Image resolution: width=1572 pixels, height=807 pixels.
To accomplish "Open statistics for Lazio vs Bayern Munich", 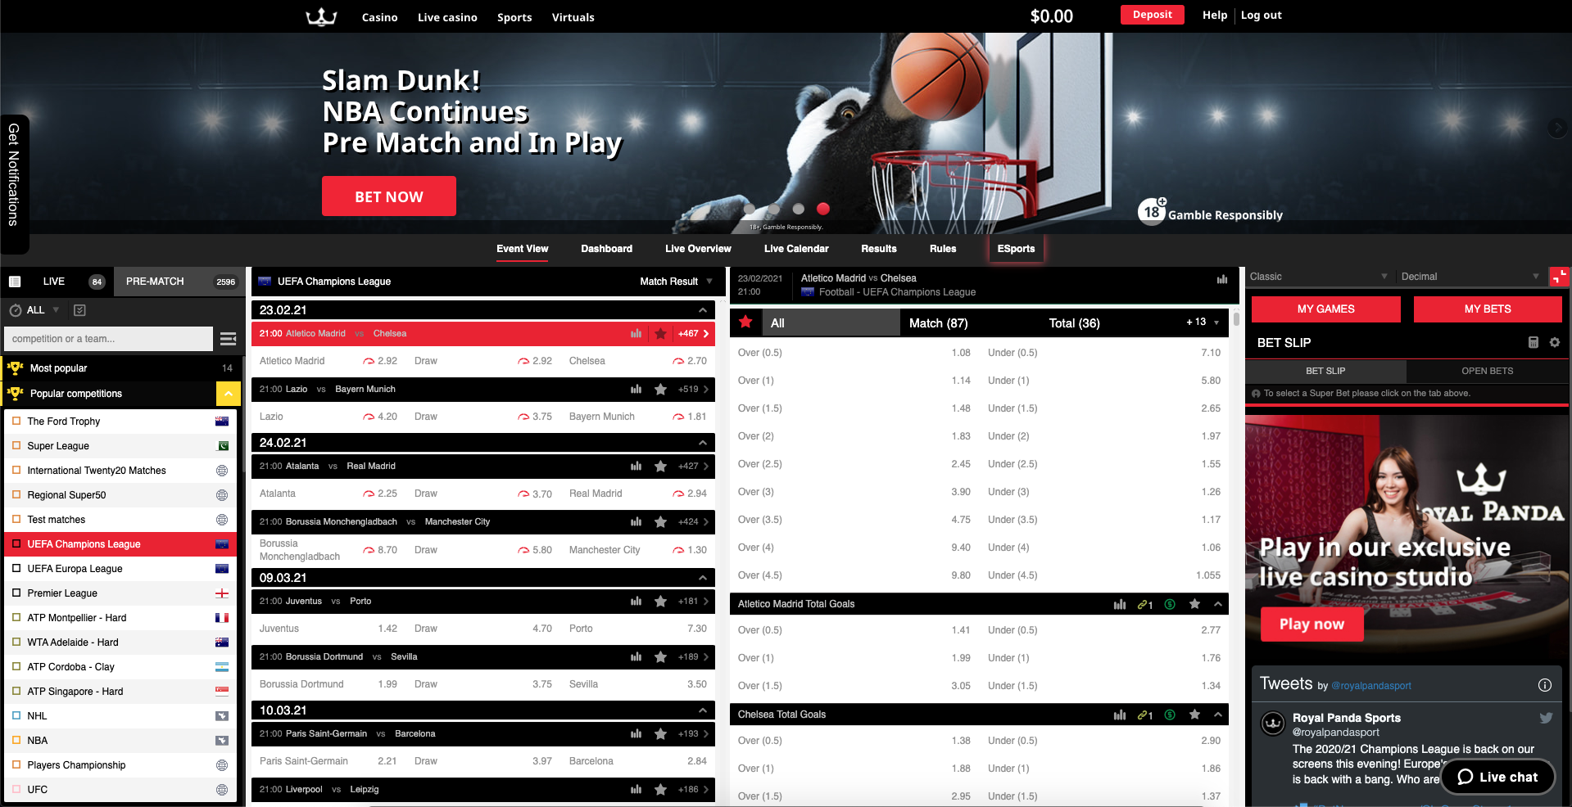I will click(x=636, y=390).
